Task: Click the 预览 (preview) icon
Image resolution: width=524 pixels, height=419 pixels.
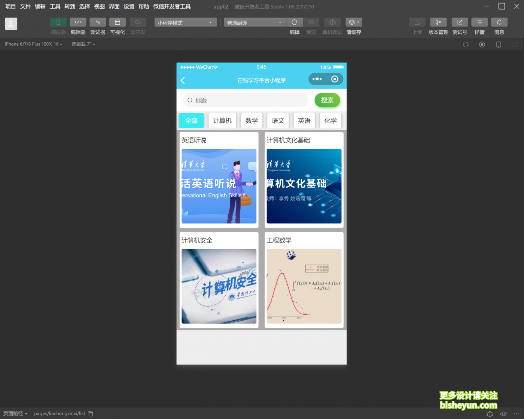Action: 311,22
